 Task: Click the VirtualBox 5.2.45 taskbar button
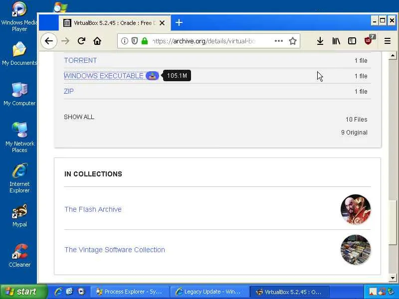click(290, 292)
